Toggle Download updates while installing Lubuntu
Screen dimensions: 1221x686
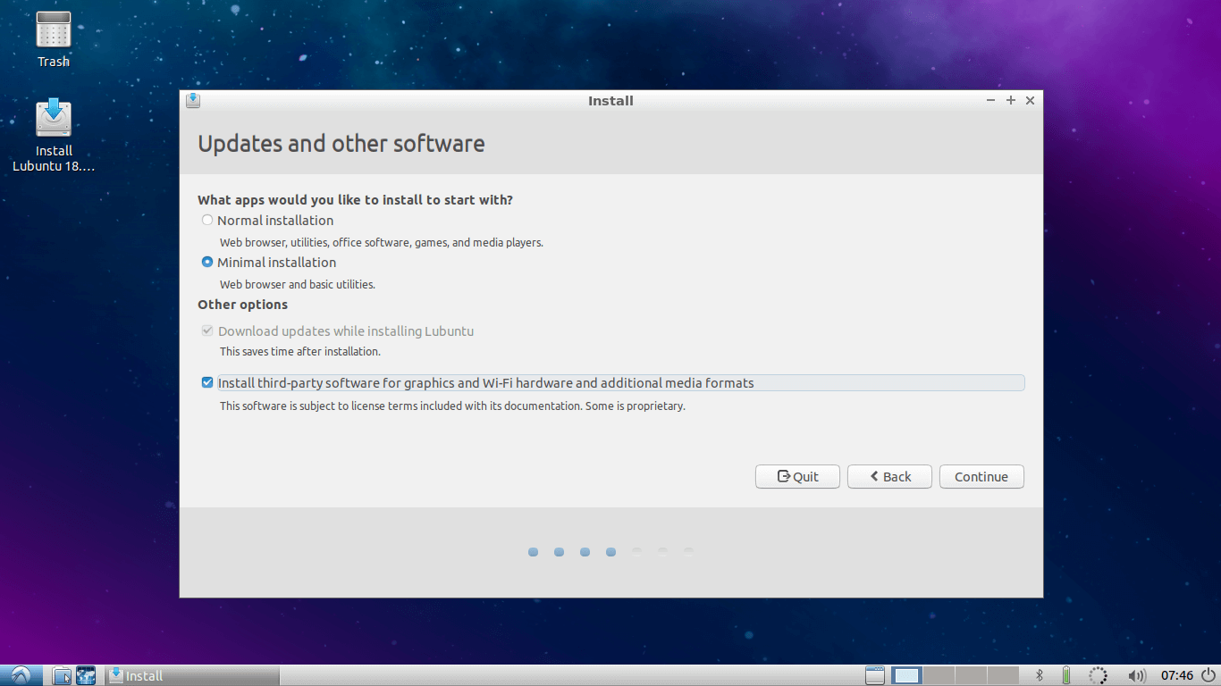pyautogui.click(x=207, y=331)
